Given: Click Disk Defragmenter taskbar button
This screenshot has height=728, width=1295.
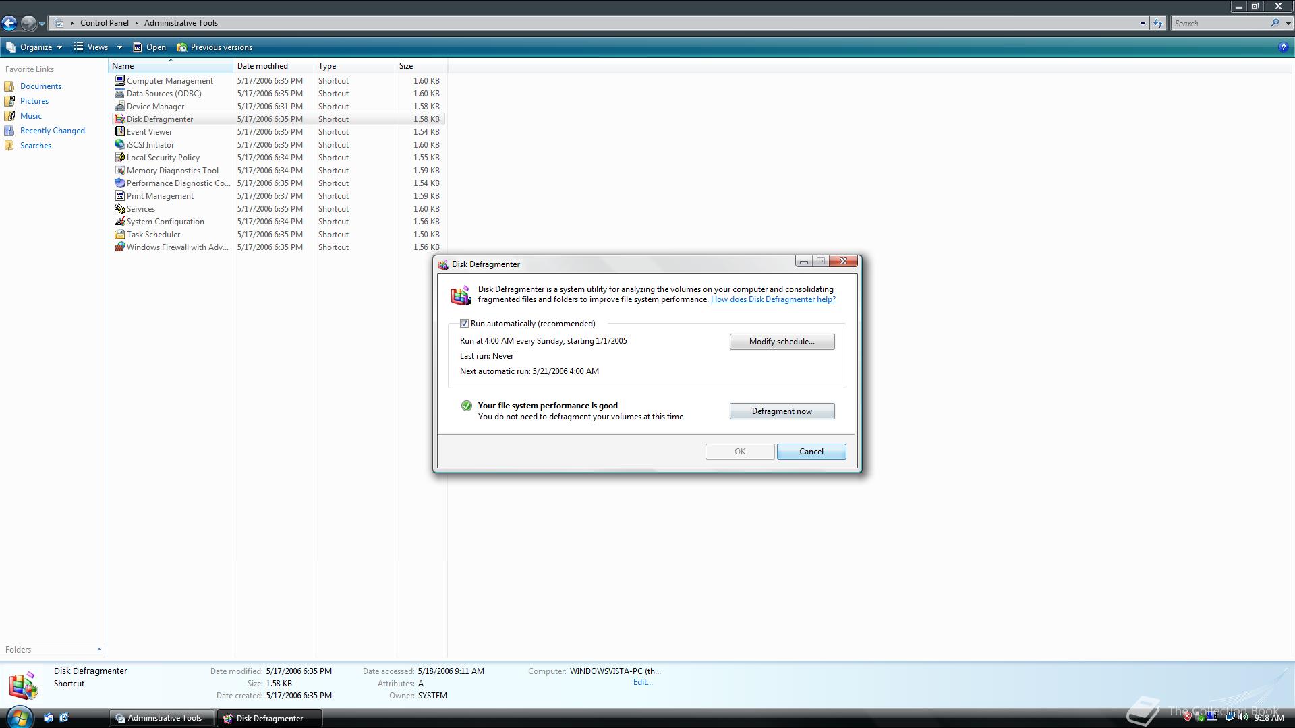Looking at the screenshot, I should click(269, 718).
